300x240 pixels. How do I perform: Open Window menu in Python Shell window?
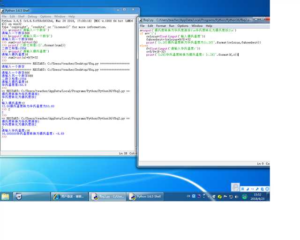coord(60,17)
